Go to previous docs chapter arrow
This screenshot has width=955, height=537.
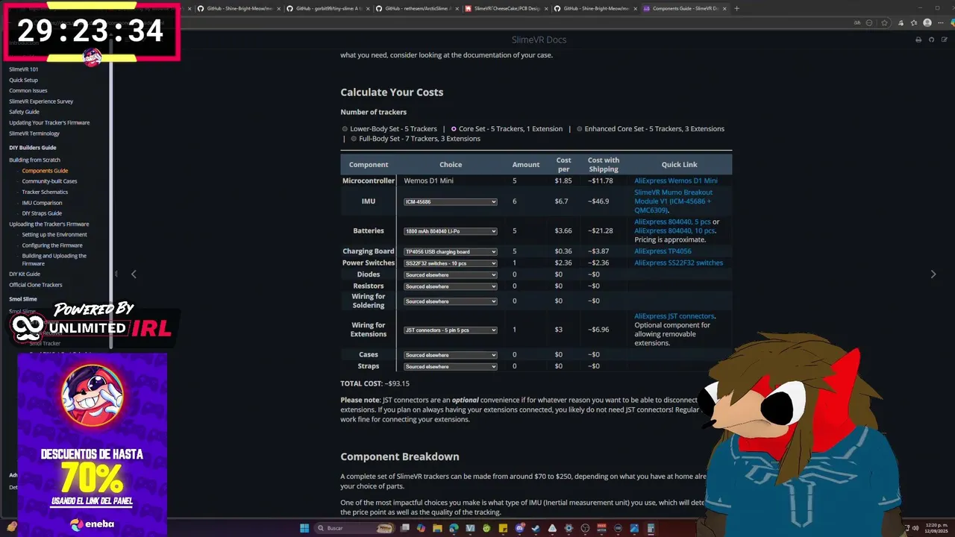click(x=134, y=274)
